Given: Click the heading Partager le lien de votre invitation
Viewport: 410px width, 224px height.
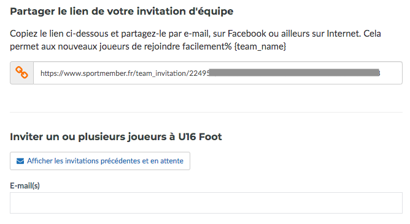Looking at the screenshot, I should coord(122,12).
